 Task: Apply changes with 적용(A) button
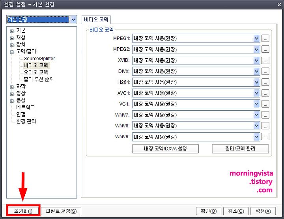(263, 211)
